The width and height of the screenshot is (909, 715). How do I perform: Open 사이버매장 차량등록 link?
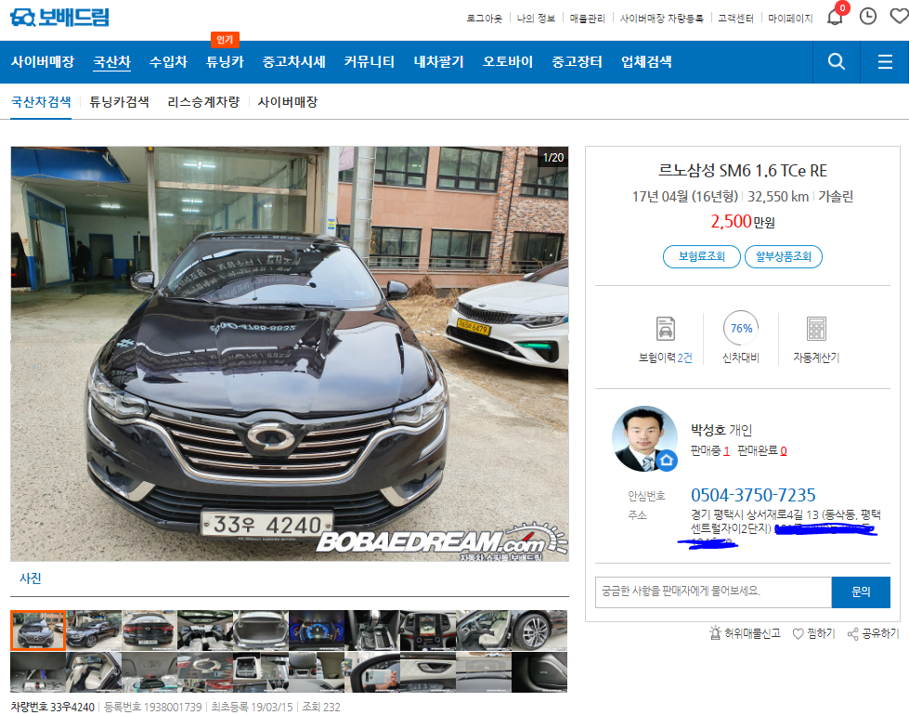(x=661, y=19)
